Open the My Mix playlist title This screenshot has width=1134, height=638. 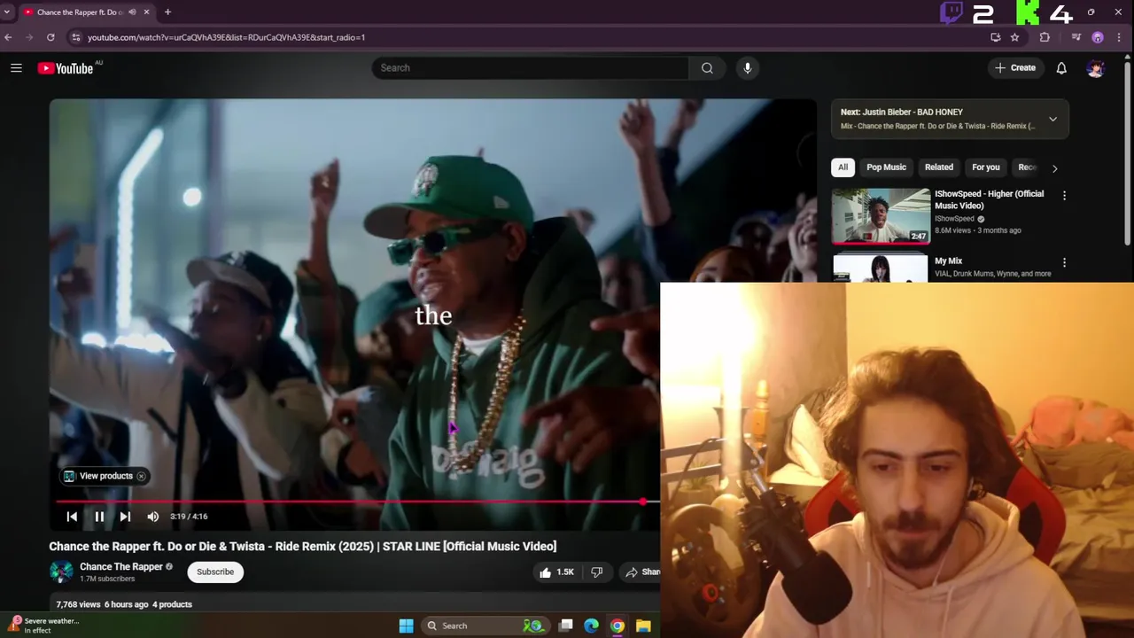coord(948,261)
